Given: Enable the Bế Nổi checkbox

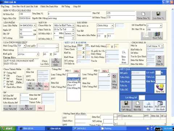Looking at the screenshot, I should tap(4, 81).
